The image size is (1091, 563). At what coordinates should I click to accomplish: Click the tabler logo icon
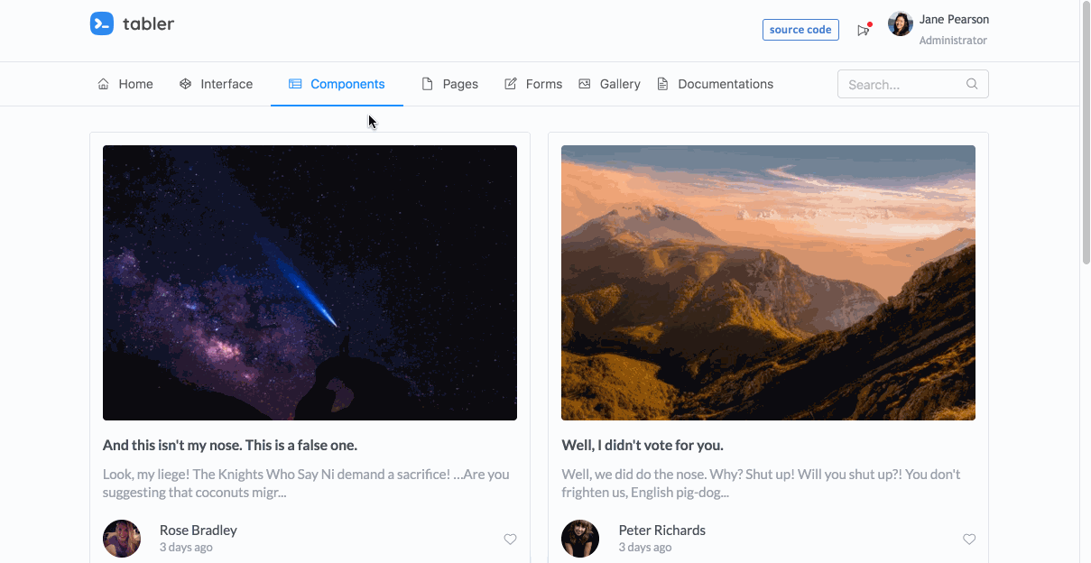[102, 24]
